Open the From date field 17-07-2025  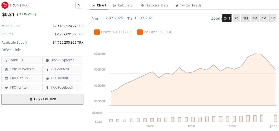tap(113, 18)
